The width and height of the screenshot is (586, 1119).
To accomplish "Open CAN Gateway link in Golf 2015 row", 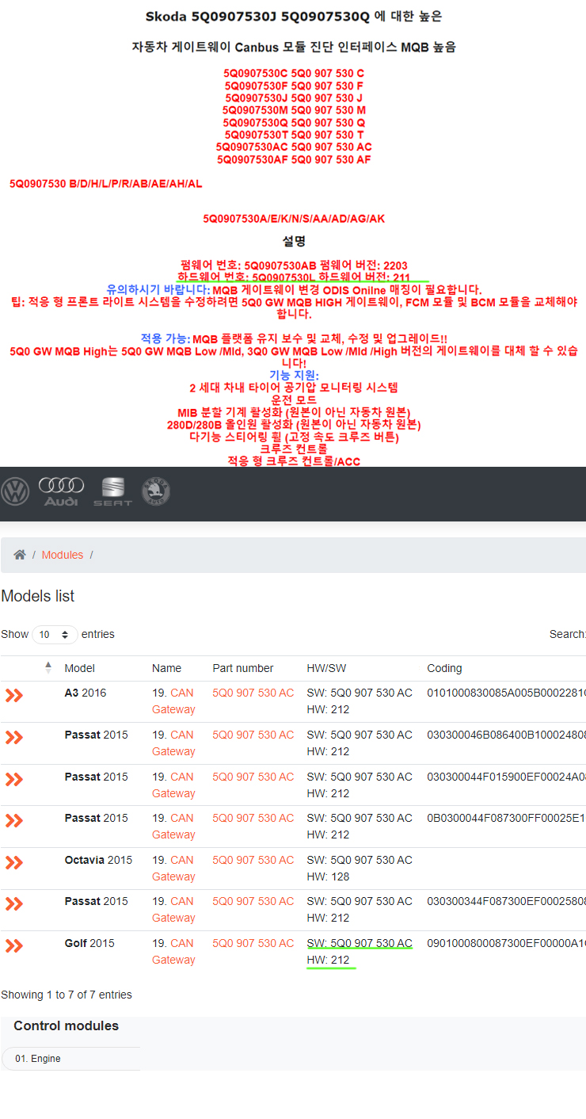I will click(x=173, y=951).
